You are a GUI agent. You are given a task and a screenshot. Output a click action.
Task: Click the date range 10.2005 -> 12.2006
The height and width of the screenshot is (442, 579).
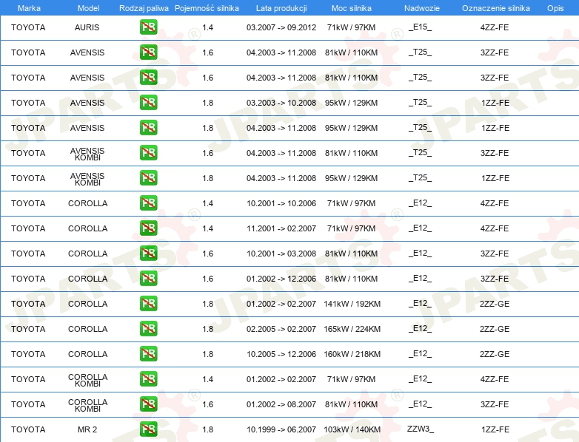pos(281,354)
